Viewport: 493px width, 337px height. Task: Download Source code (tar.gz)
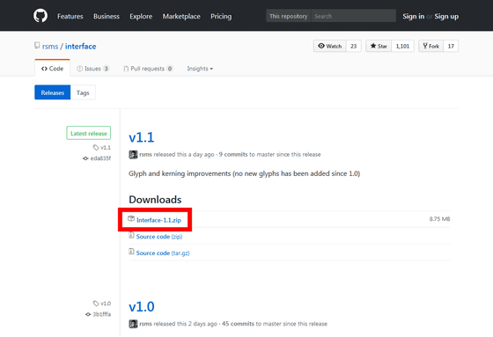(163, 253)
